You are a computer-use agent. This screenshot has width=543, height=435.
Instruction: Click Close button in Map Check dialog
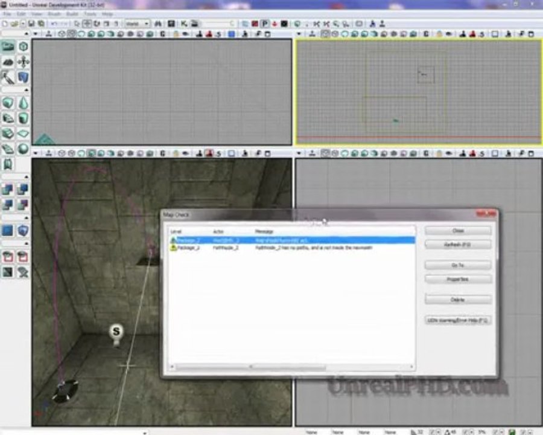[x=458, y=231]
